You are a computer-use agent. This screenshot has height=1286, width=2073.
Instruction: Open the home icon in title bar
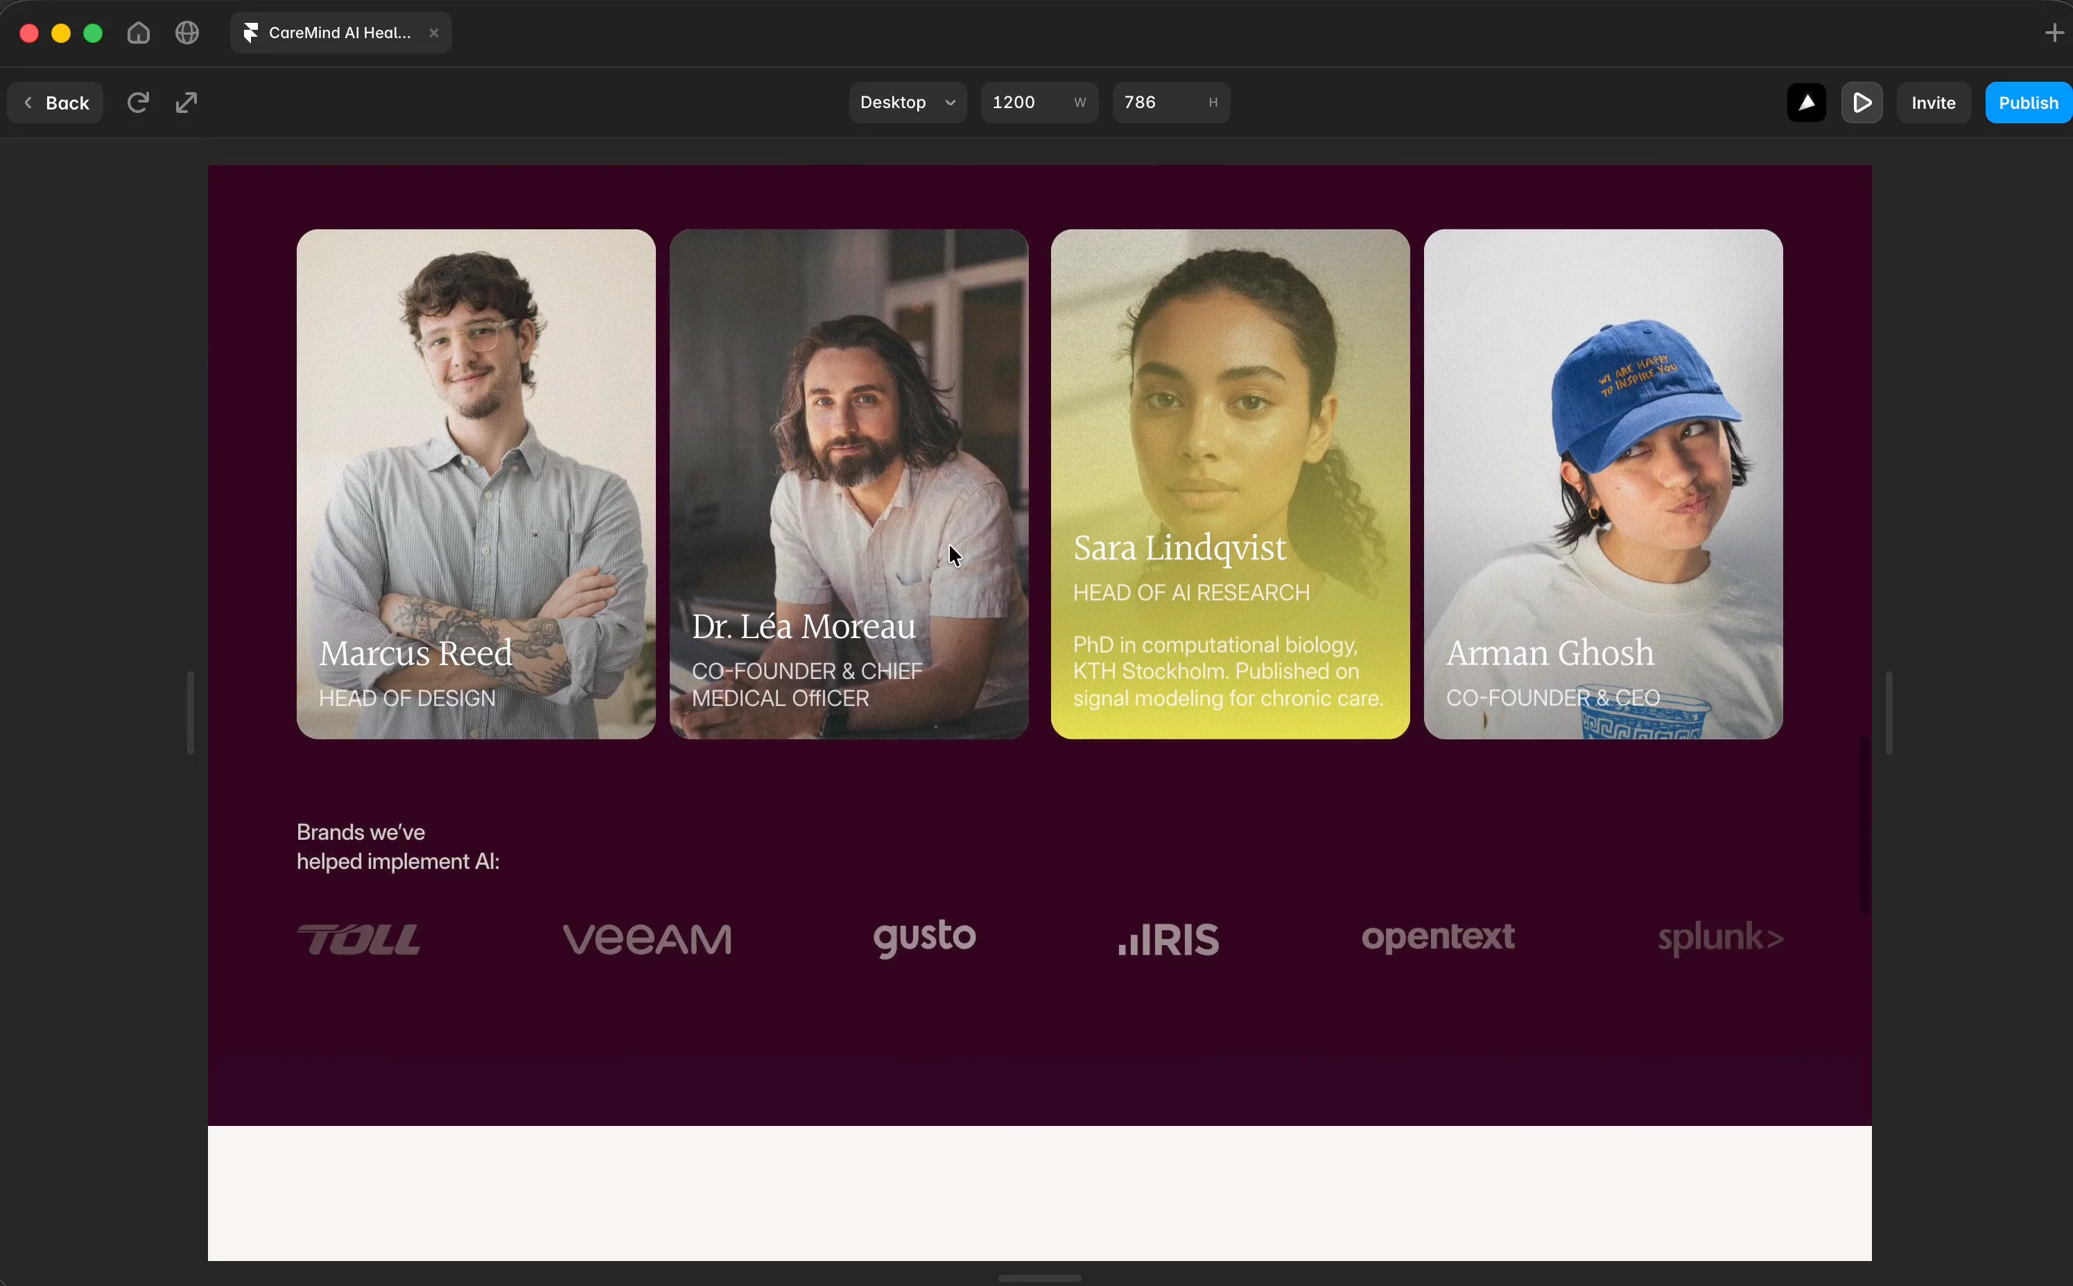139,33
